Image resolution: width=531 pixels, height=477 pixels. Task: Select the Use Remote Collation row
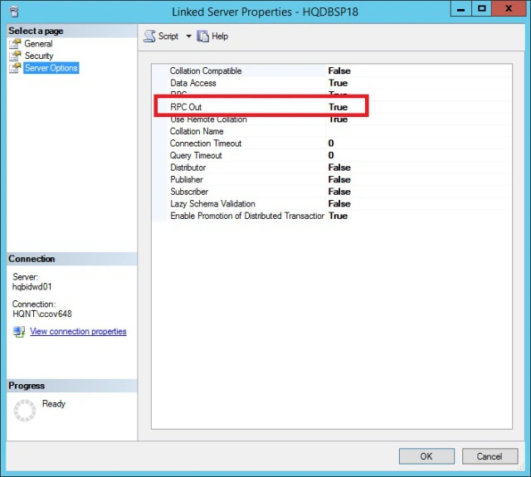point(332,119)
